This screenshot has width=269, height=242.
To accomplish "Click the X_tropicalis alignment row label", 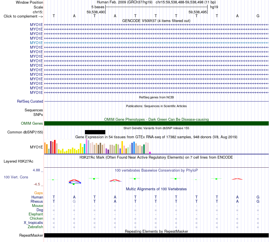I will [x=33, y=223].
